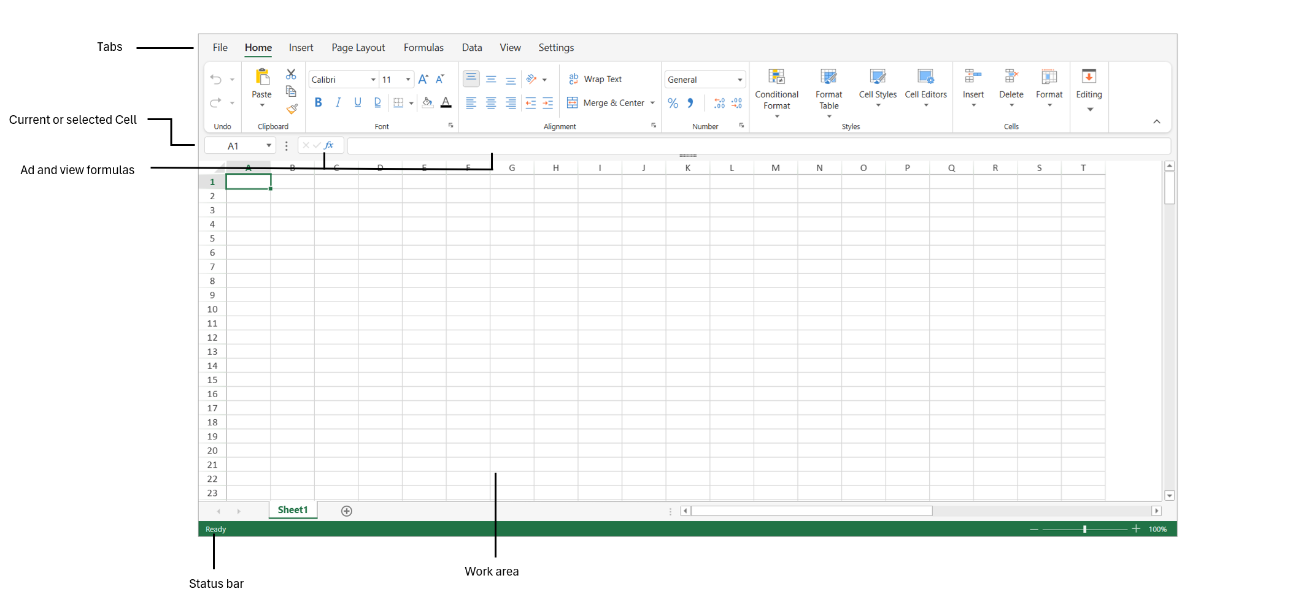1290x616 pixels.
Task: Click the Delete cells button
Action: [x=1011, y=87]
